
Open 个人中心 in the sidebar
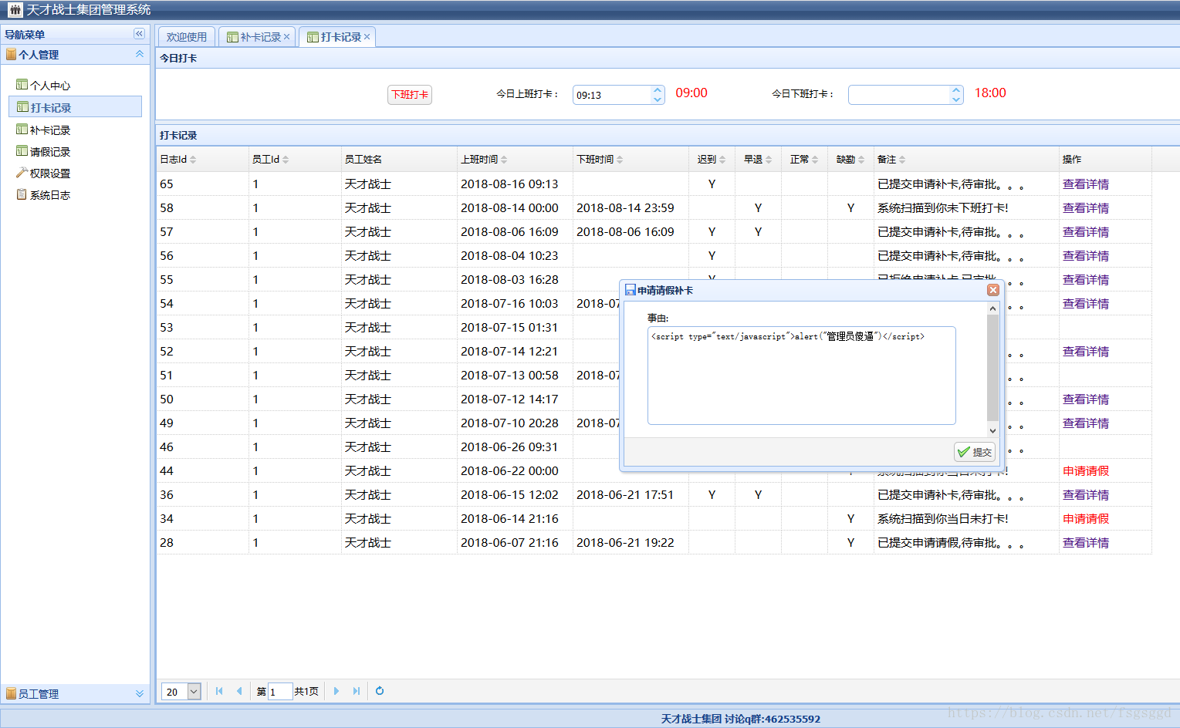point(49,86)
